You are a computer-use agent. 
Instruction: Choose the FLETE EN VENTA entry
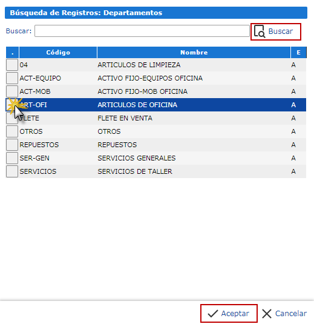(x=156, y=118)
